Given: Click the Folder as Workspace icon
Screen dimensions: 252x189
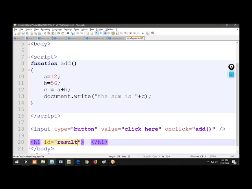Looking at the screenshot, I should coord(121,33).
